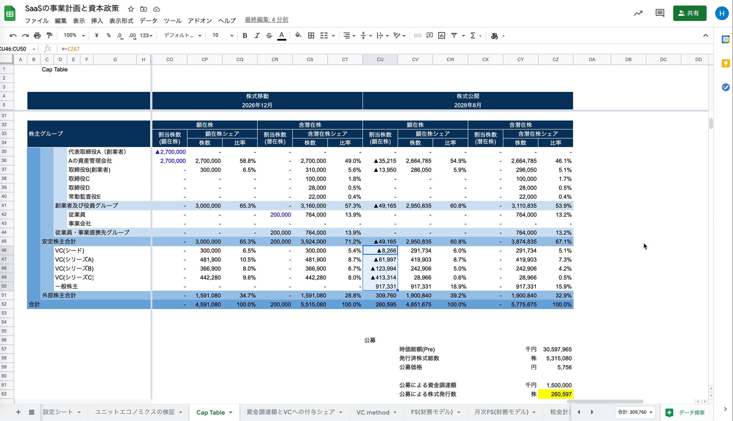Open the データ menu
The height and width of the screenshot is (421, 733).
[148, 20]
